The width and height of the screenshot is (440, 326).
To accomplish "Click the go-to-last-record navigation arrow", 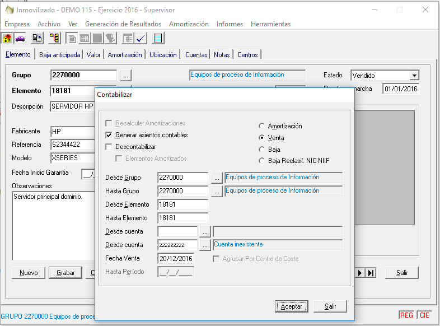I will pos(371,273).
